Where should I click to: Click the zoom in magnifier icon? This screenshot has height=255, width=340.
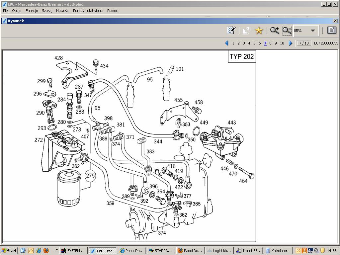274,31
